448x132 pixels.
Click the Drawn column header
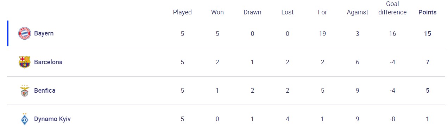(x=252, y=12)
